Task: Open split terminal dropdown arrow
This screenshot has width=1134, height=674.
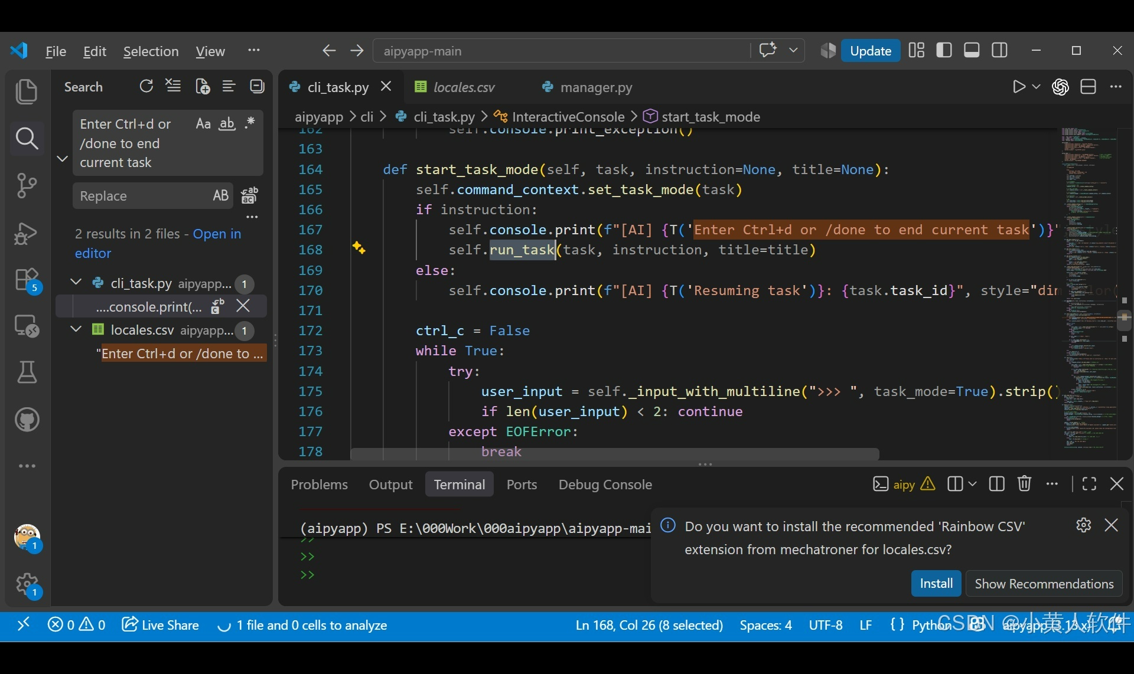Action: click(x=972, y=484)
